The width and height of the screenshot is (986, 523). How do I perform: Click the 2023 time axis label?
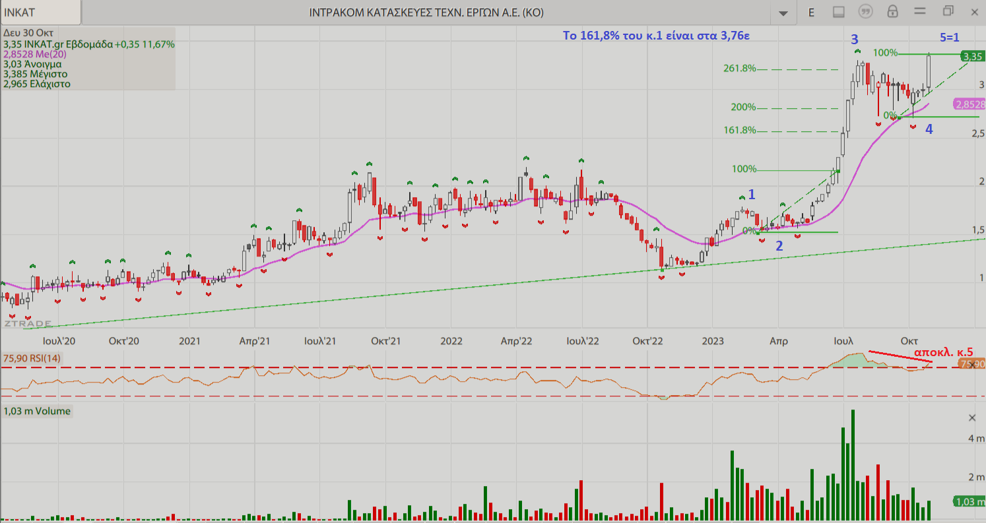click(713, 341)
